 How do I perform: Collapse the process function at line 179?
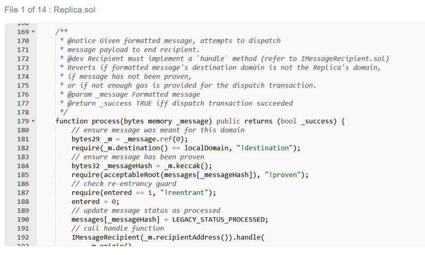pyautogui.click(x=33, y=121)
